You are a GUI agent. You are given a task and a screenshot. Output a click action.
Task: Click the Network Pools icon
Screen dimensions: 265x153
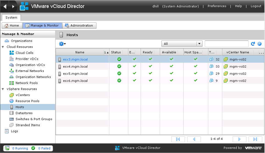click(12, 83)
